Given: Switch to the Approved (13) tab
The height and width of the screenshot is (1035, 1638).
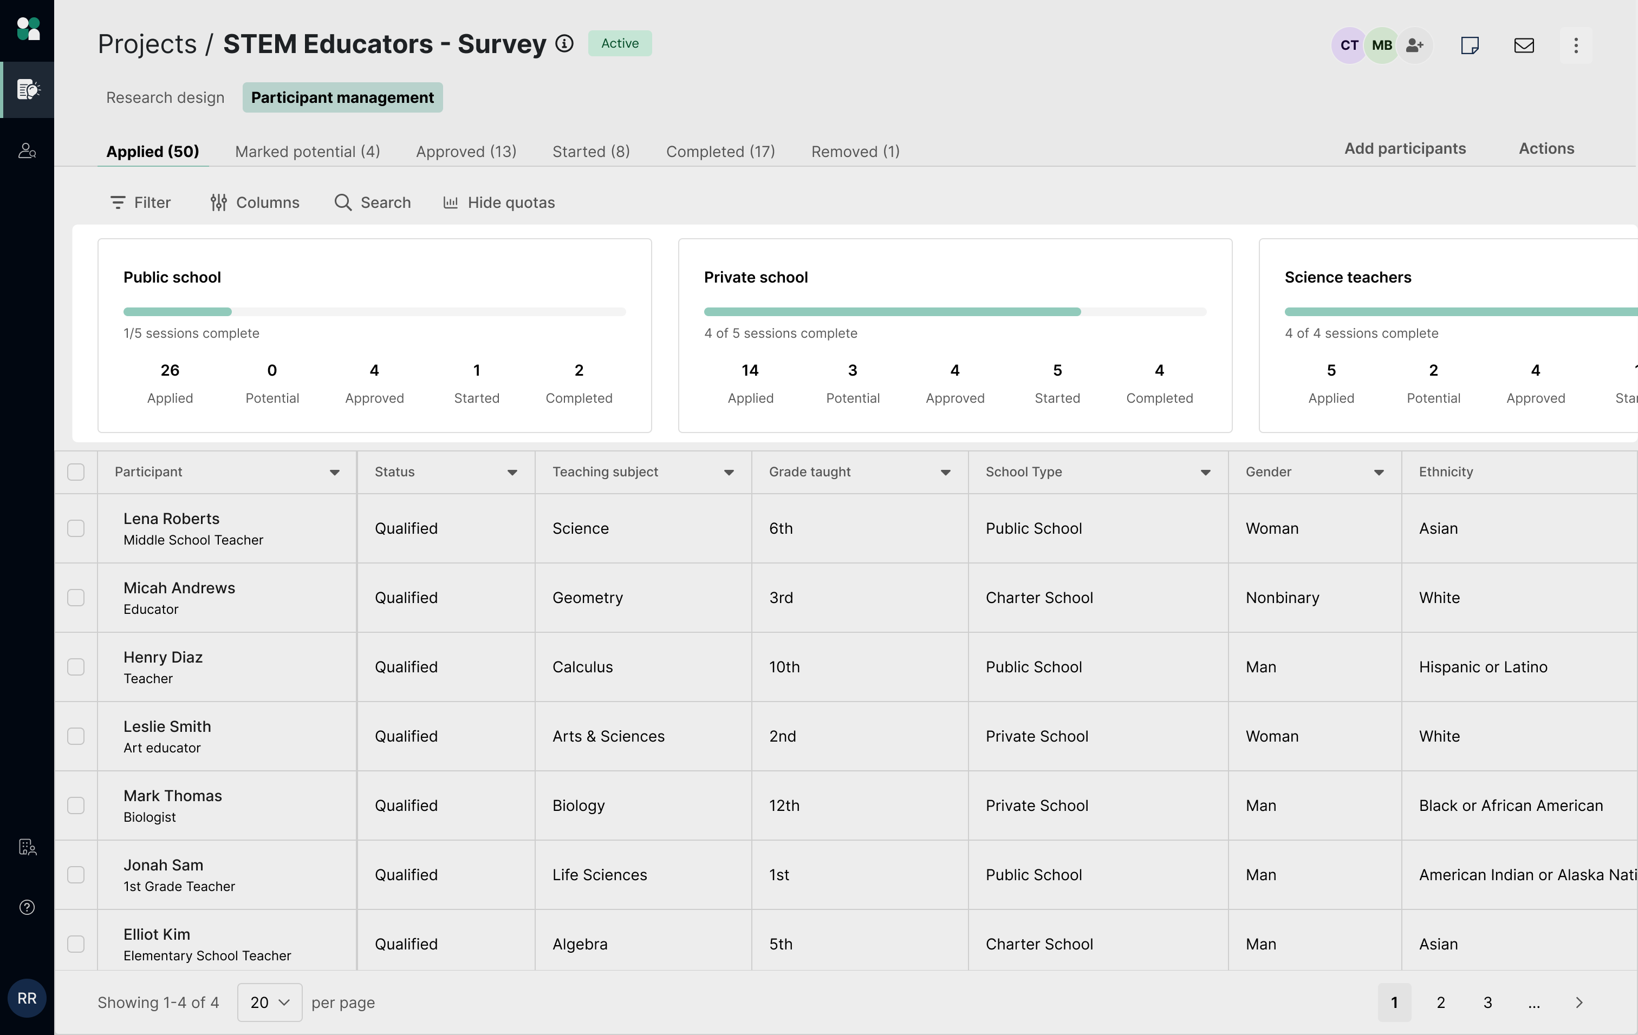Looking at the screenshot, I should 466,151.
